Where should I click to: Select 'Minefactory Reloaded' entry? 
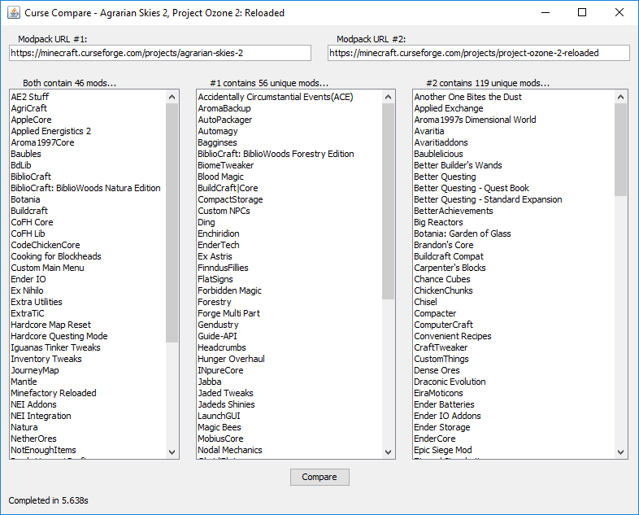pyautogui.click(x=54, y=394)
